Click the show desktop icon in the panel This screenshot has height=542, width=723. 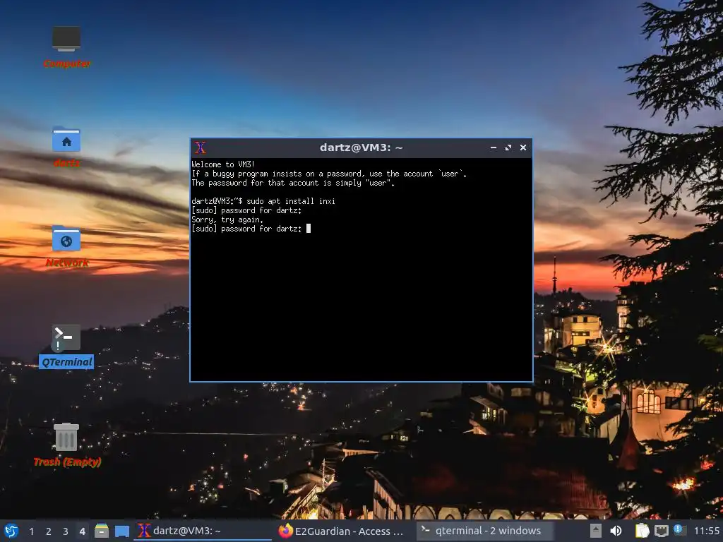click(x=121, y=531)
